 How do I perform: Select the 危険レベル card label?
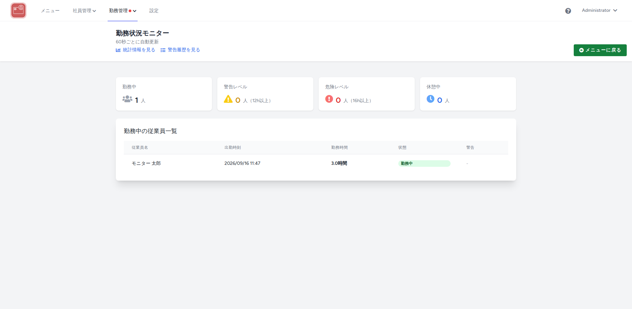pos(337,87)
